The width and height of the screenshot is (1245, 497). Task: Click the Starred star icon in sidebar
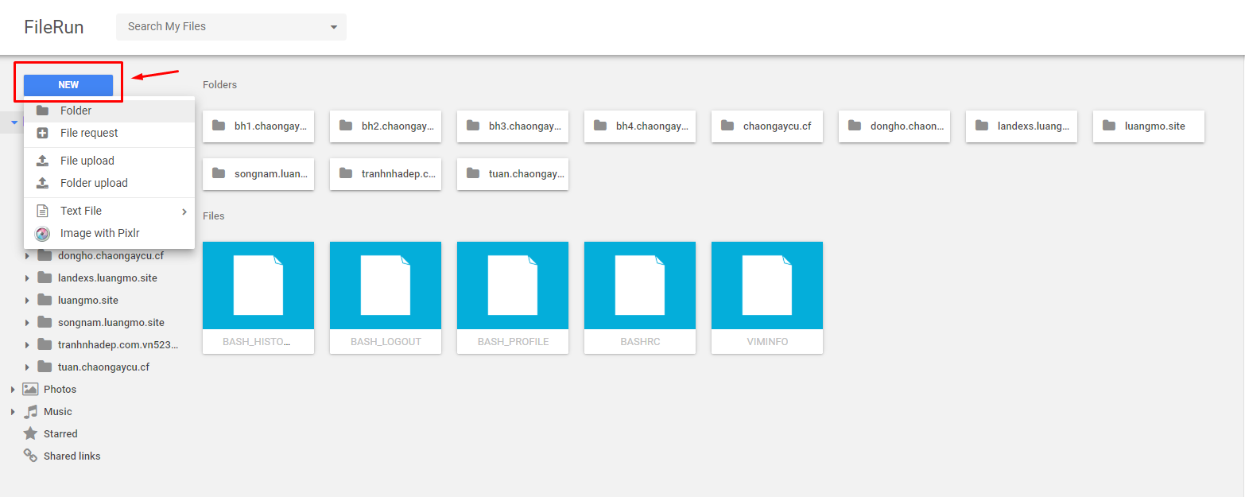30,433
